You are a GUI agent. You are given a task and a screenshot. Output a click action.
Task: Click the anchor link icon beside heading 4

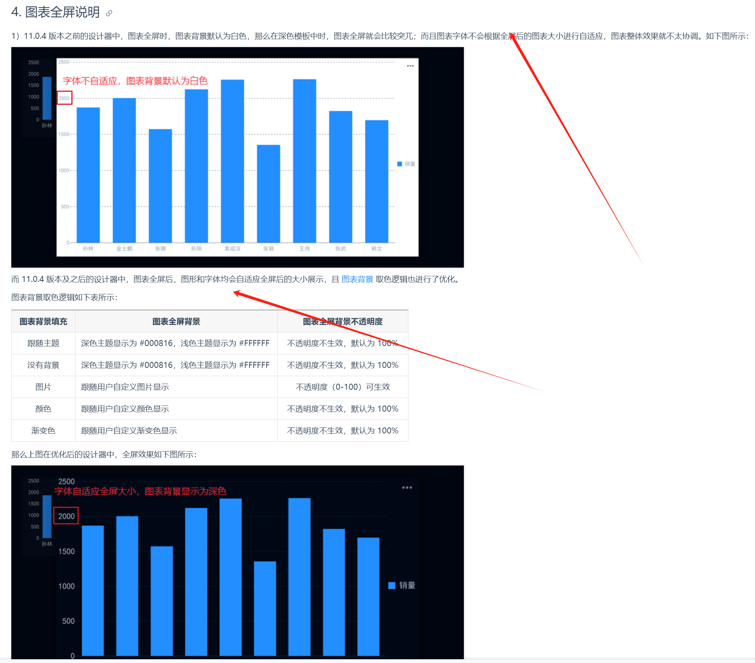pos(109,14)
